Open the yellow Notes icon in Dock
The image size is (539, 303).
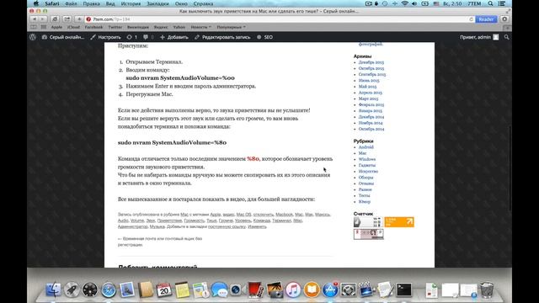pos(182,290)
